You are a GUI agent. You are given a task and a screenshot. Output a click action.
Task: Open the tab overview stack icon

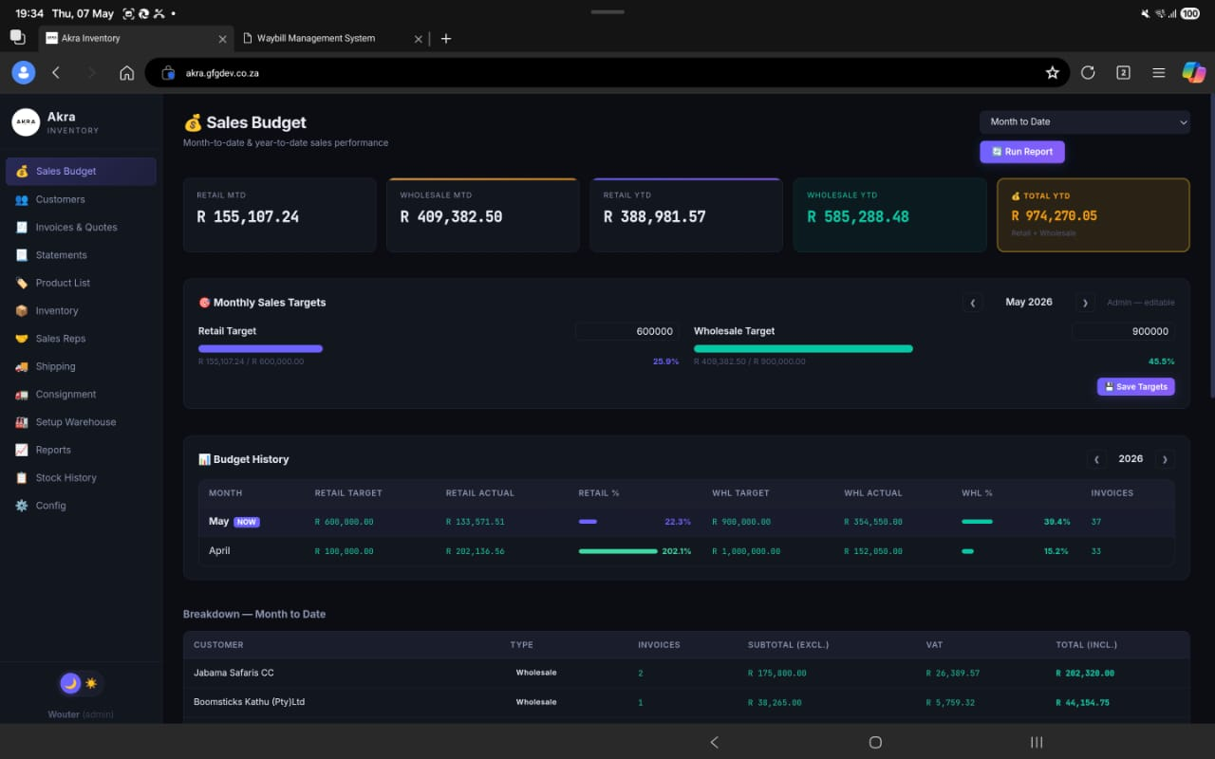point(17,37)
